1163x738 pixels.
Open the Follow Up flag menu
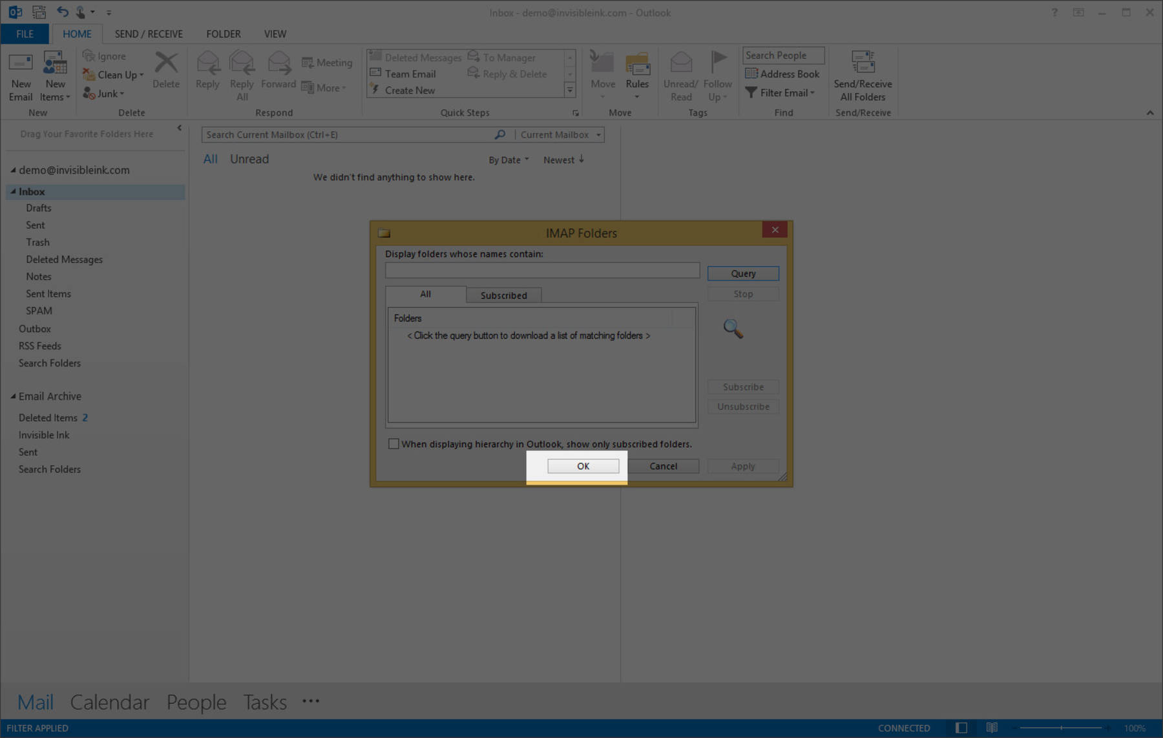tap(717, 76)
